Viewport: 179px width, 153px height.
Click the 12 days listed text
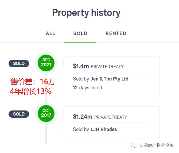87,88
